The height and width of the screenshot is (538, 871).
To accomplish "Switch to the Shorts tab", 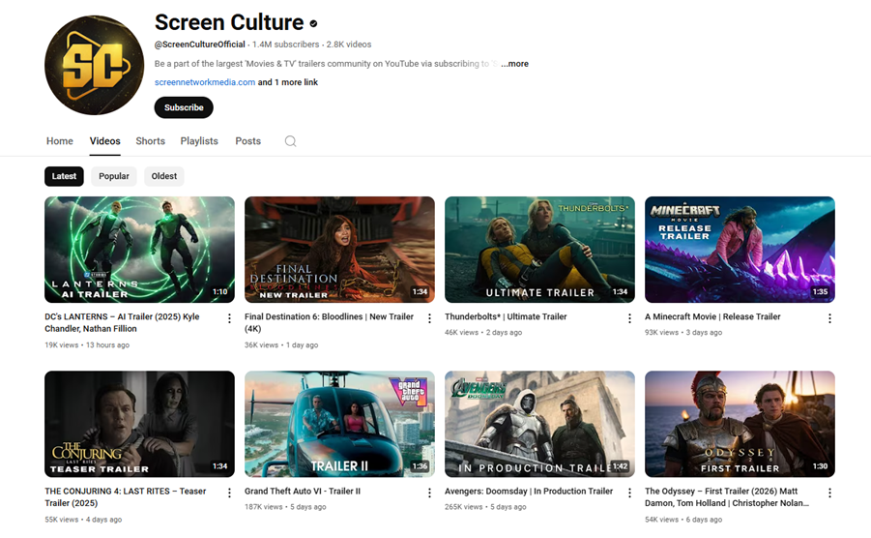I will (150, 141).
